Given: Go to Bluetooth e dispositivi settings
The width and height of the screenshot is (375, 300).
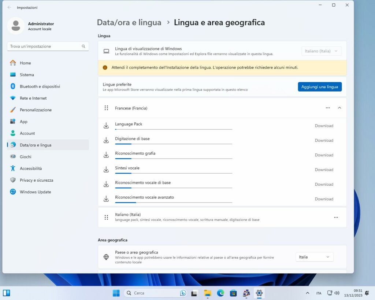Looking at the screenshot, I should click(x=40, y=86).
